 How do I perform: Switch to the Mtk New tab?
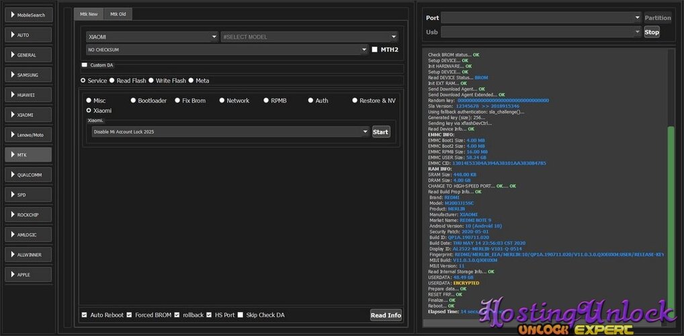tap(89, 14)
